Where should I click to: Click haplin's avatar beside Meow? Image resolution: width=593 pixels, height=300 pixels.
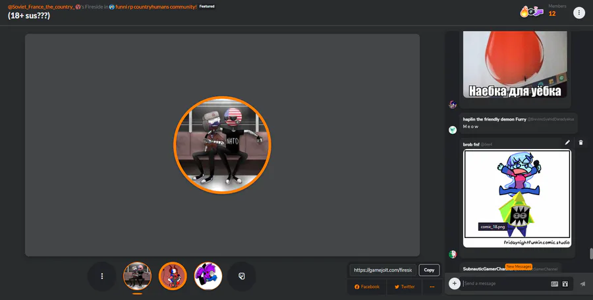(x=453, y=130)
